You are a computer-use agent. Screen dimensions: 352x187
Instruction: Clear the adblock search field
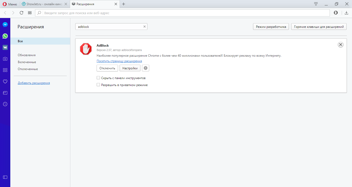tap(145, 27)
